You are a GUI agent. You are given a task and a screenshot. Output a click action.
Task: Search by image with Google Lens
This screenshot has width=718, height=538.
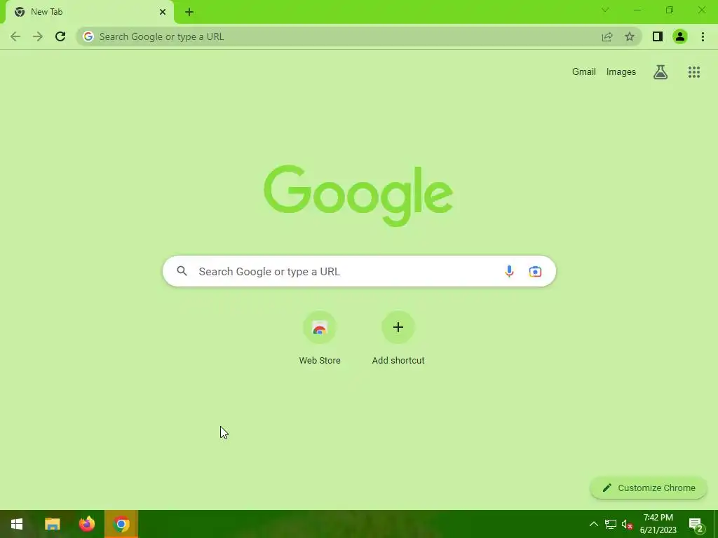pos(535,271)
